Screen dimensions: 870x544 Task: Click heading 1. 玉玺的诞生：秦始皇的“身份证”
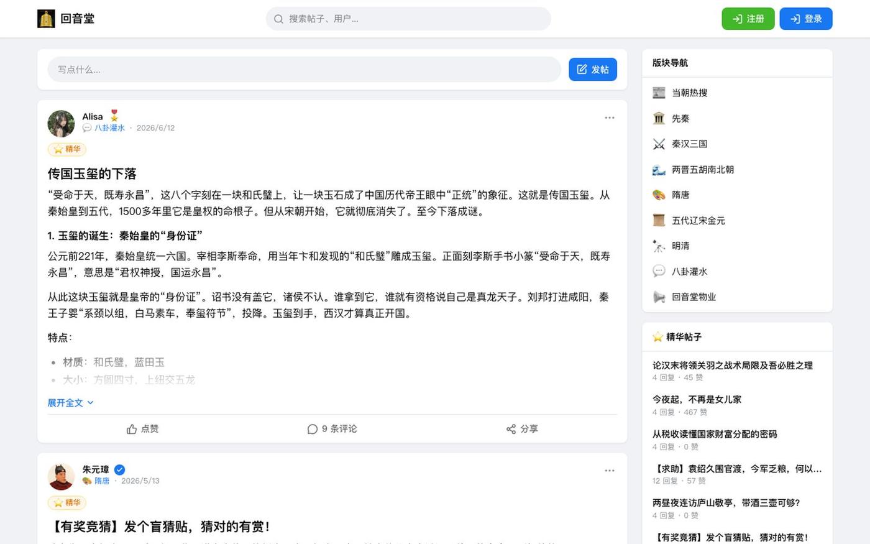(x=125, y=236)
